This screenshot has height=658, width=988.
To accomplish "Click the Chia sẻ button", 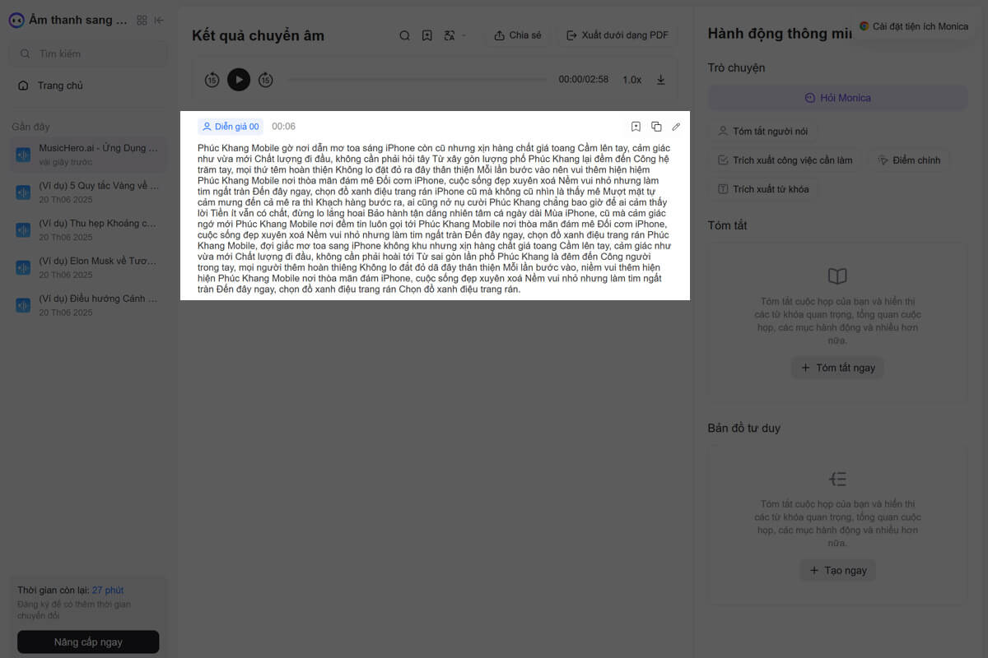I will click(x=518, y=35).
